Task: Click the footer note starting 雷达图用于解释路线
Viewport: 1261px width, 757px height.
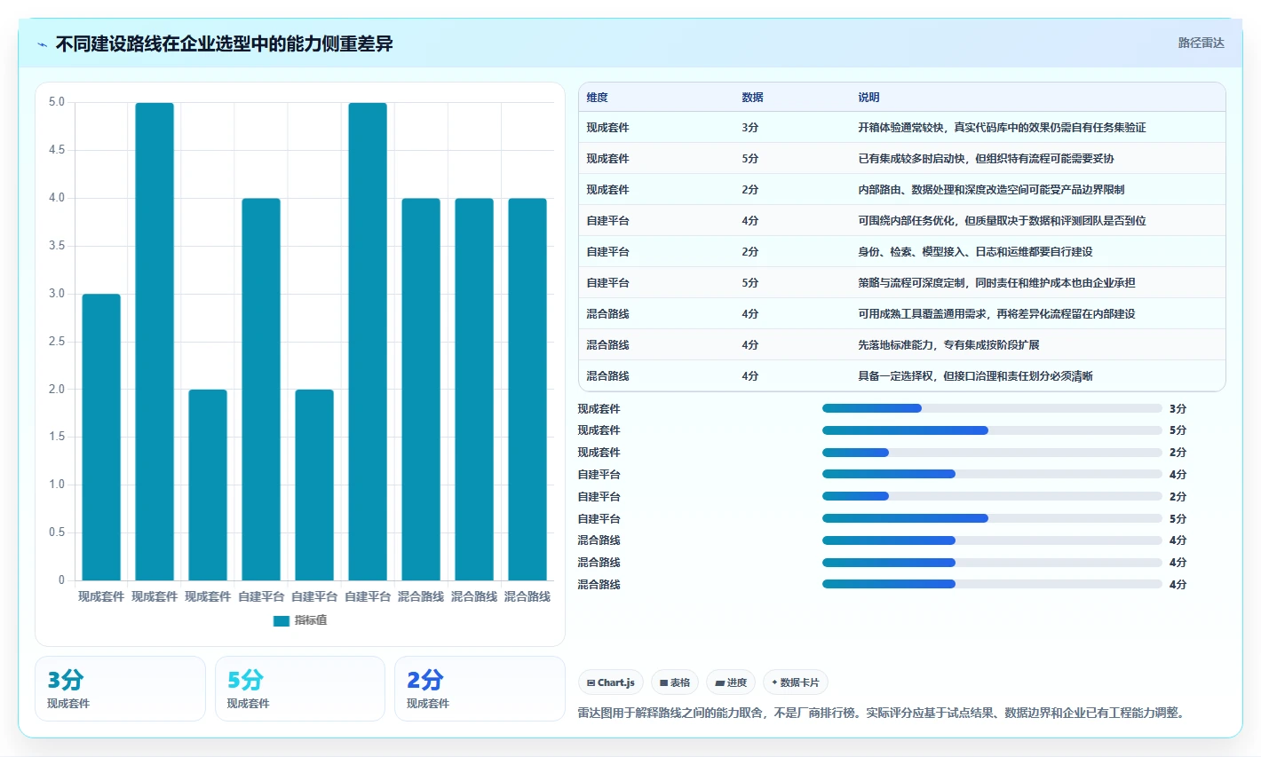Action: pyautogui.click(x=883, y=713)
